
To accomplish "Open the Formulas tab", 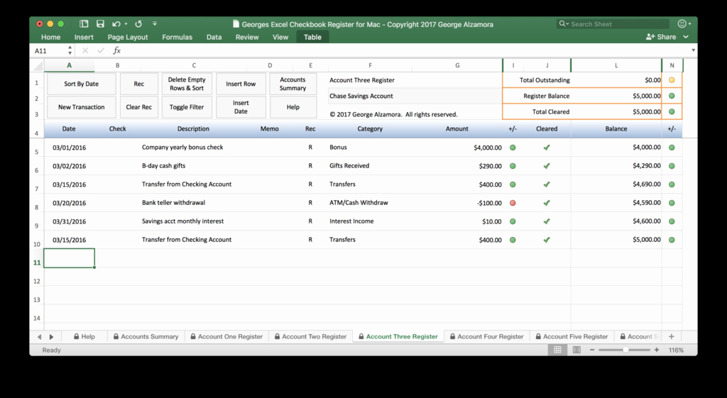I will 177,37.
